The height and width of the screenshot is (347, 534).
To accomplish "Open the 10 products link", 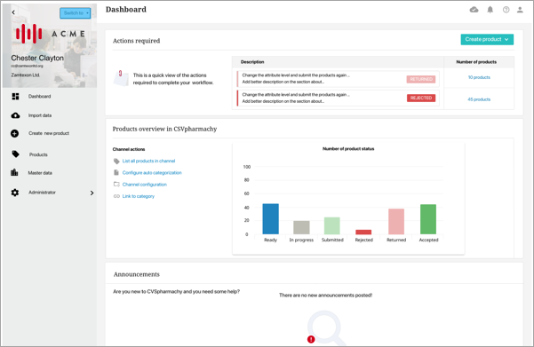I will [479, 77].
